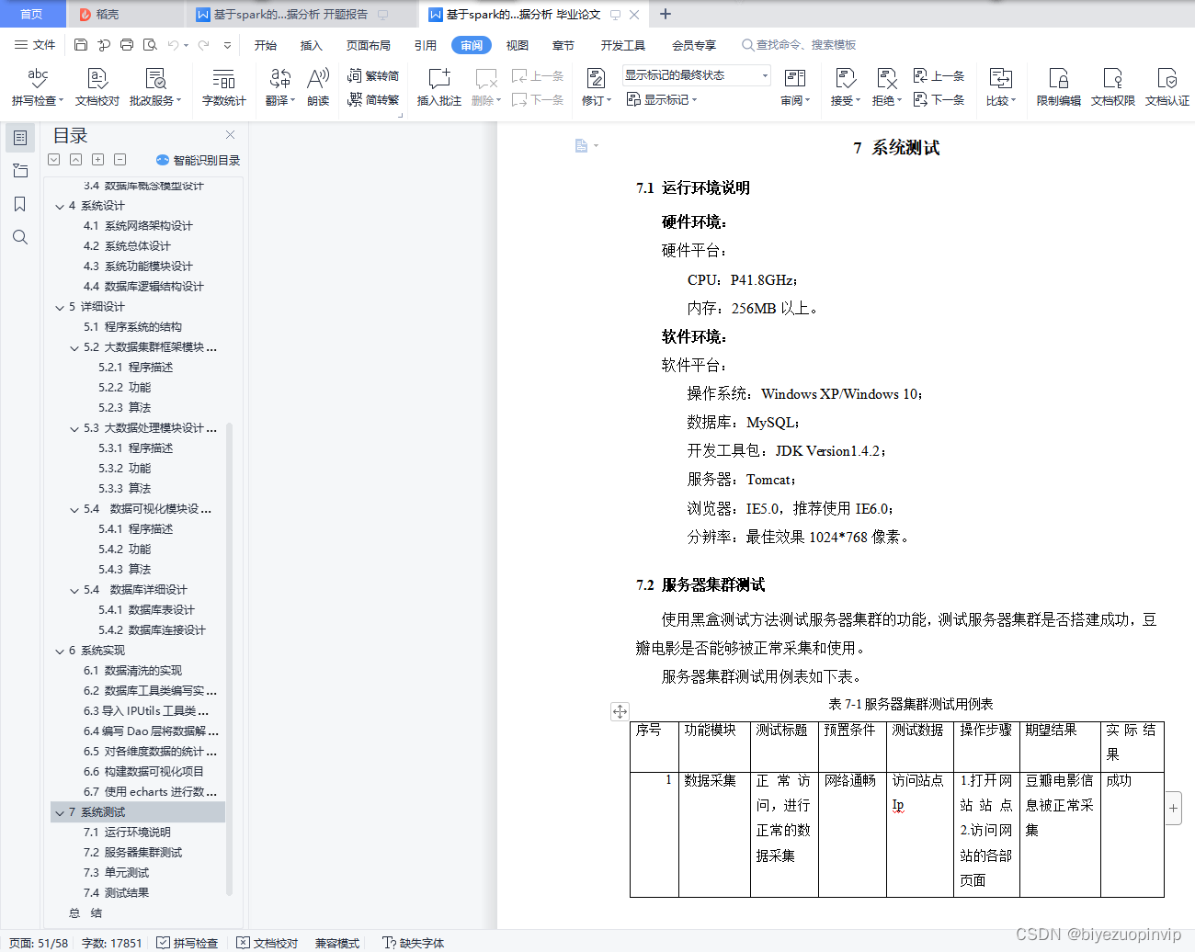Click the add column plus beside table

click(x=1174, y=809)
